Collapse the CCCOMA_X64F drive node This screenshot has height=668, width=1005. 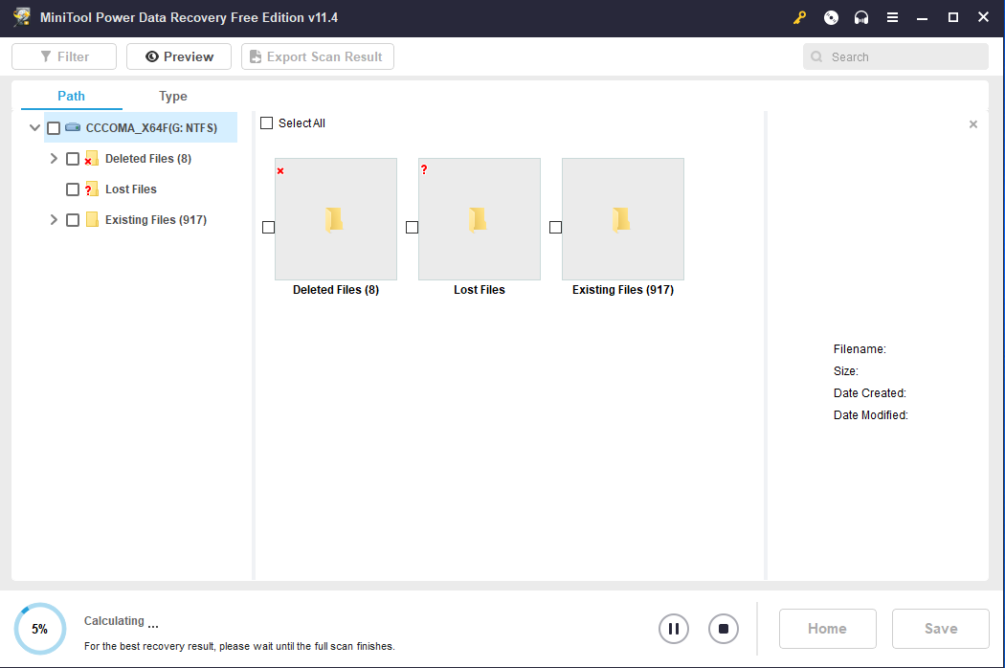click(35, 127)
